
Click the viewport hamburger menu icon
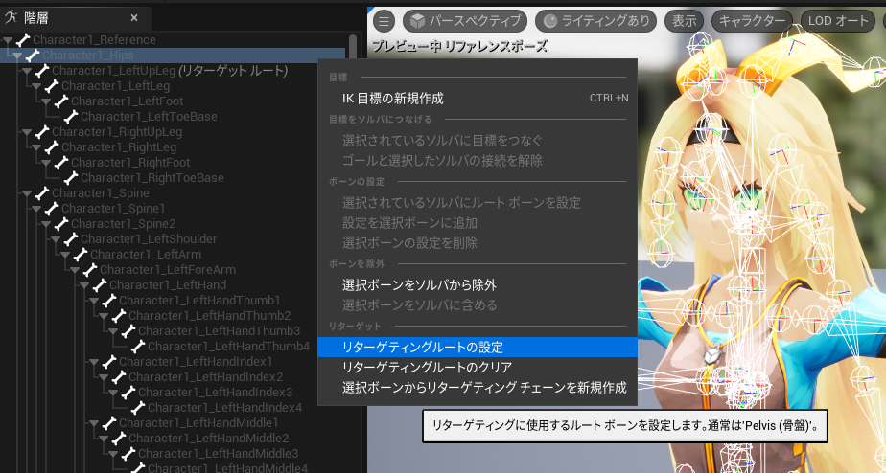(384, 21)
